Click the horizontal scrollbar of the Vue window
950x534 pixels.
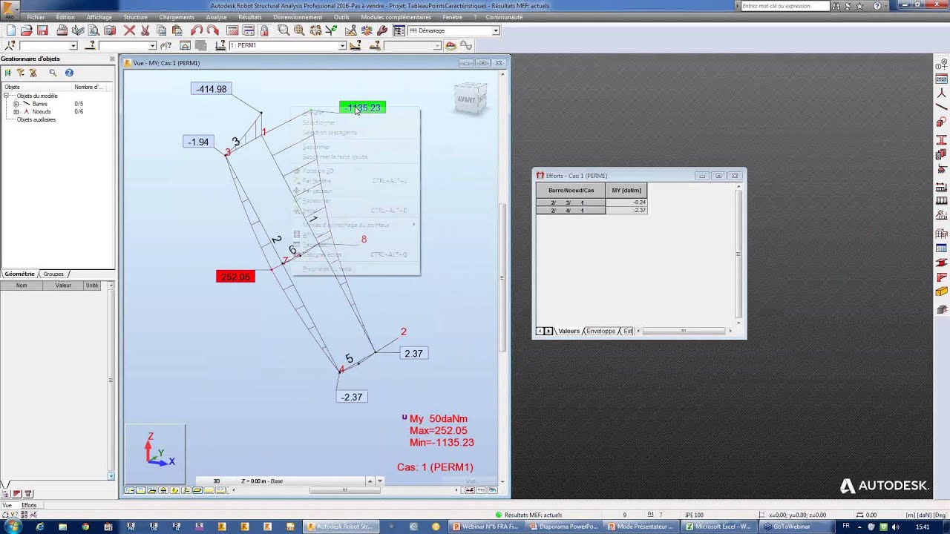pos(344,489)
